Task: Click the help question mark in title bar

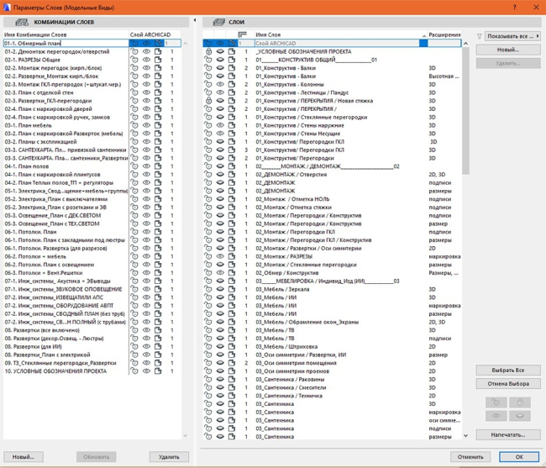Action: click(514, 7)
